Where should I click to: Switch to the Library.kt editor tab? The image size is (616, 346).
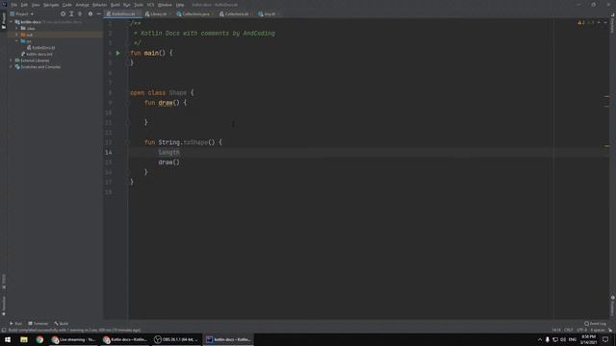coord(157,14)
